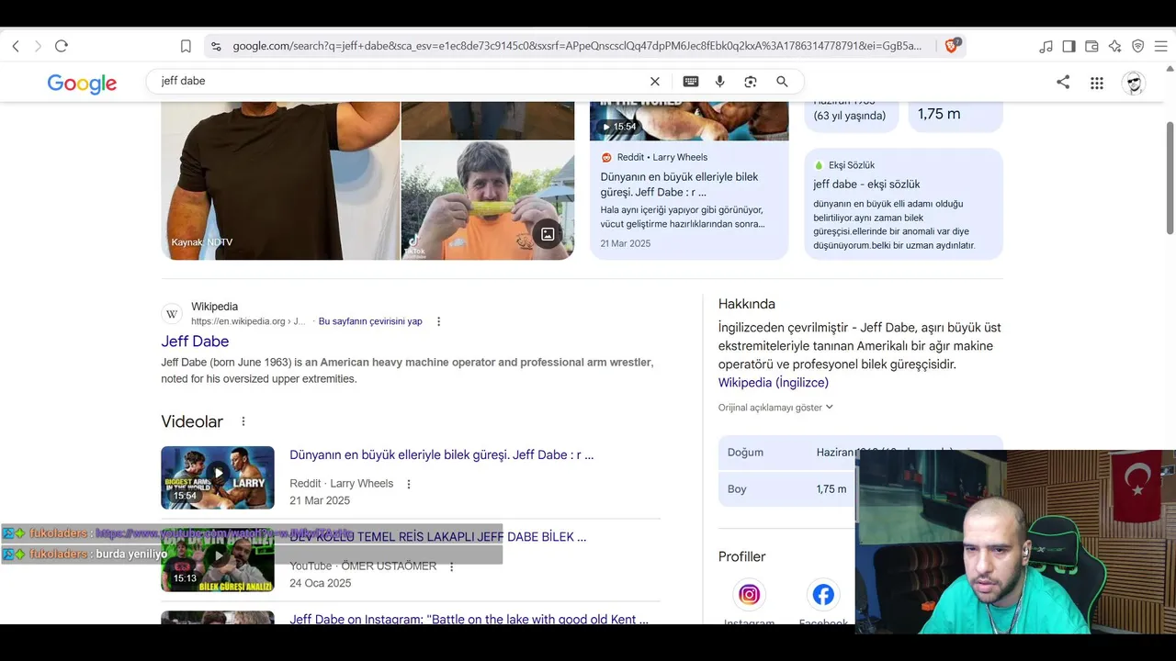This screenshot has width=1176, height=661.
Task: Open the Brave Wallet
Action: 1091,46
